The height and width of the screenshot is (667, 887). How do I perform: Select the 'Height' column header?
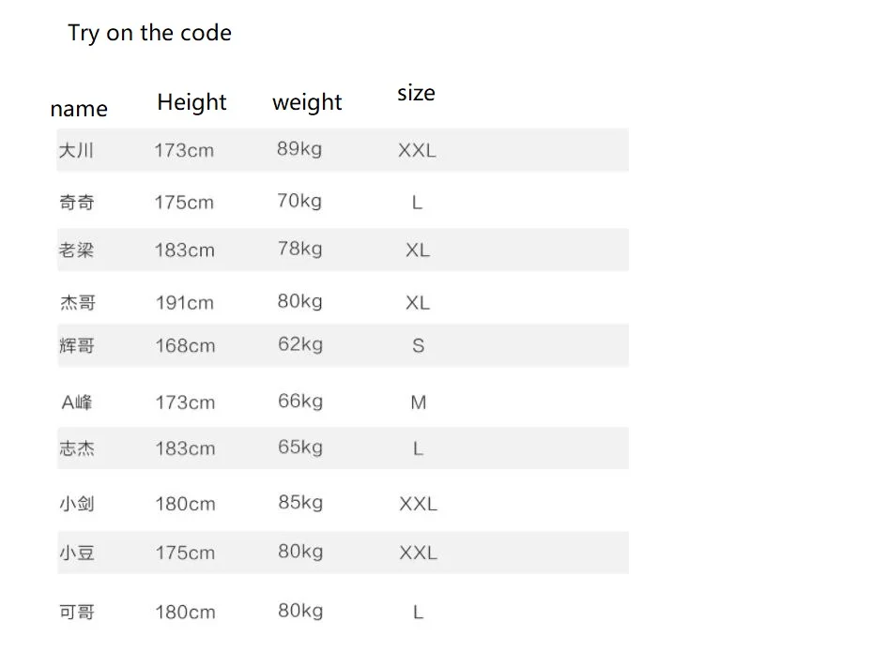(x=191, y=103)
